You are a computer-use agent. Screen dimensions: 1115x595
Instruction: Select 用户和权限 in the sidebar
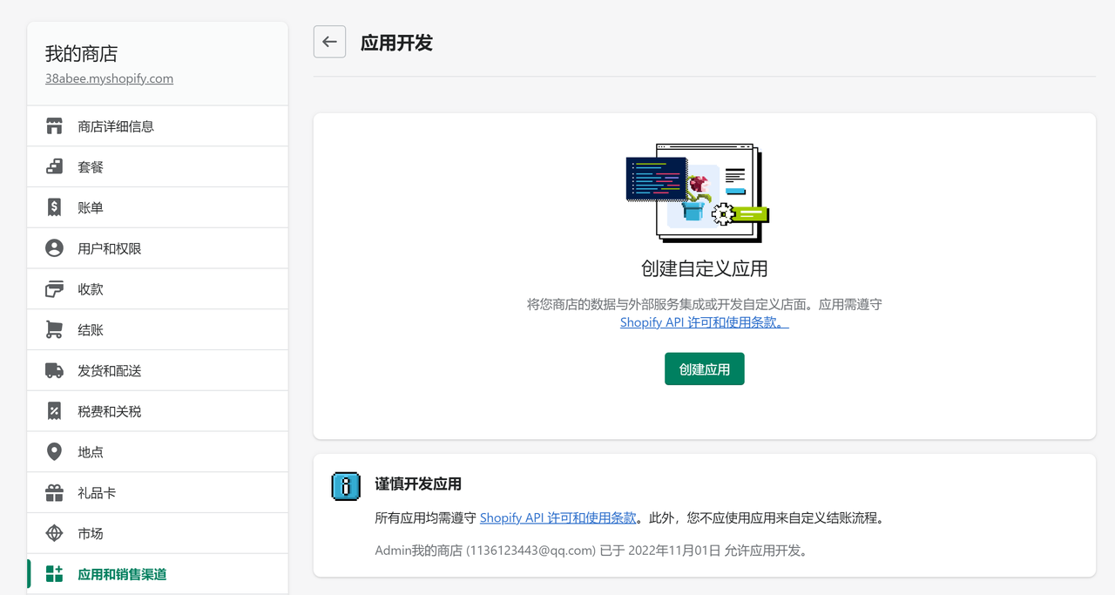158,248
